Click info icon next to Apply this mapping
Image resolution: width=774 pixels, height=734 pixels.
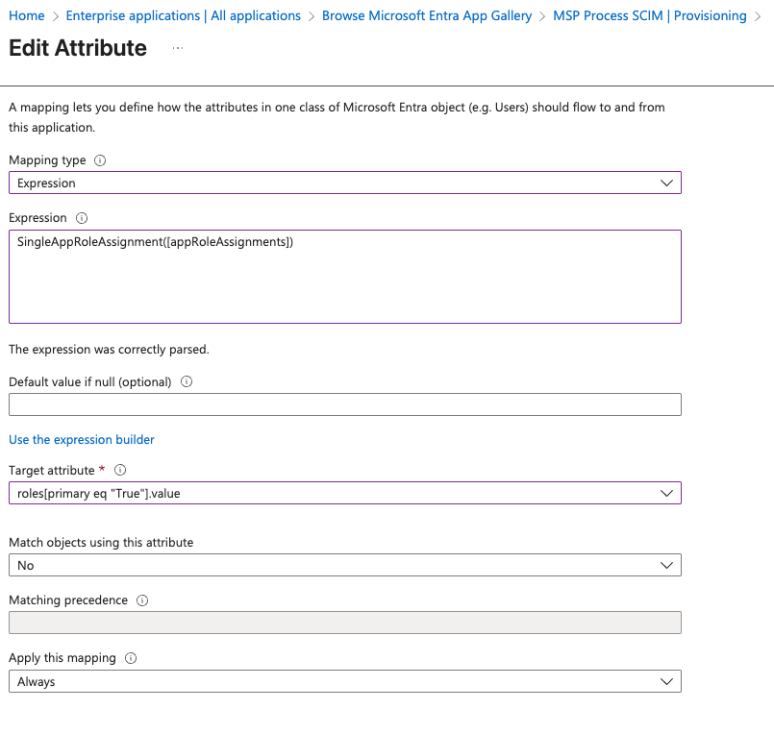point(131,658)
